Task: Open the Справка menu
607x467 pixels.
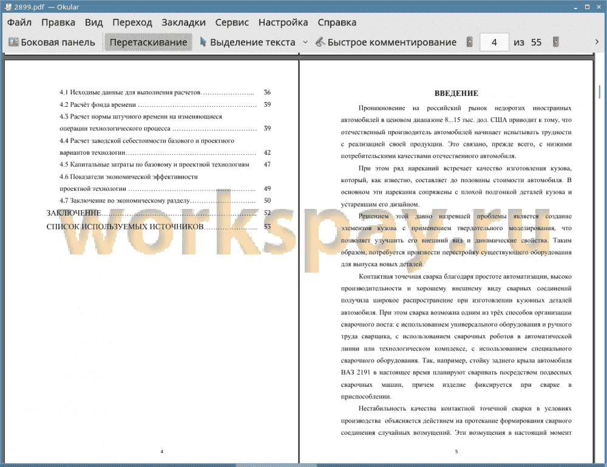Action: tap(337, 22)
